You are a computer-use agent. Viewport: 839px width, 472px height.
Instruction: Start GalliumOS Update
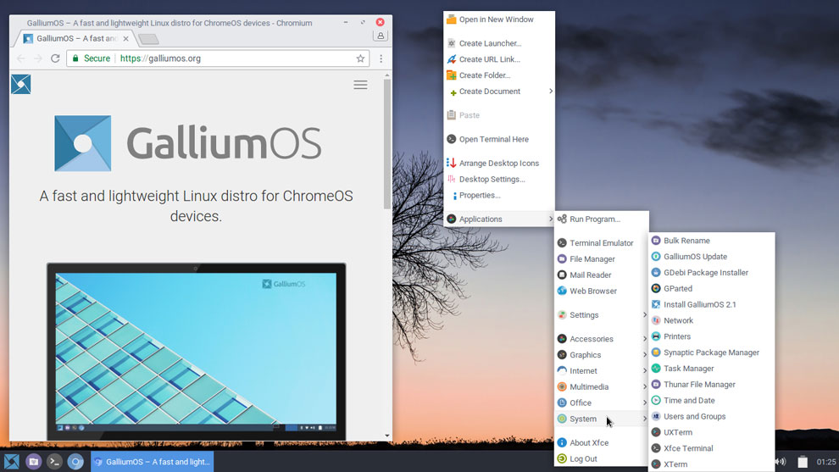click(x=711, y=256)
